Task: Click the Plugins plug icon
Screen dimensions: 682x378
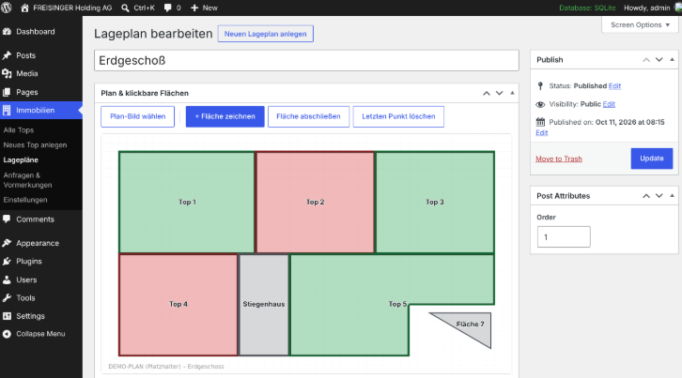Action: (7, 261)
